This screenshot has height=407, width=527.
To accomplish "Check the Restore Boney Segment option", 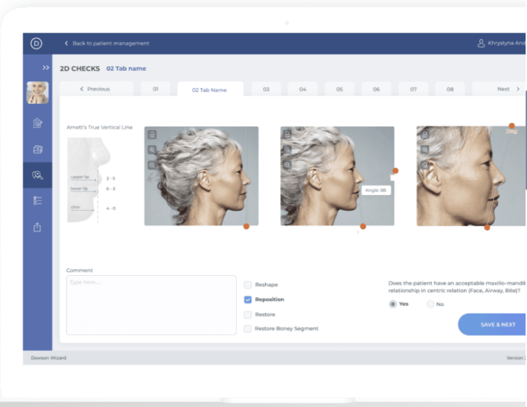I will point(248,329).
